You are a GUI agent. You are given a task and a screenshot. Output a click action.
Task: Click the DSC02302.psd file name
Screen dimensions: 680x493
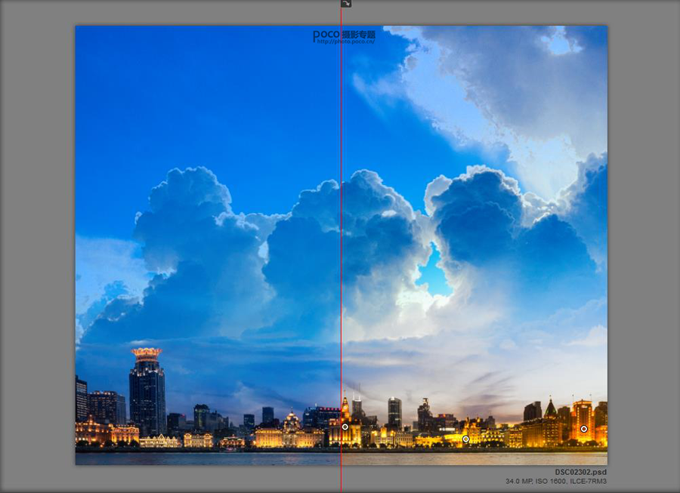(x=581, y=472)
